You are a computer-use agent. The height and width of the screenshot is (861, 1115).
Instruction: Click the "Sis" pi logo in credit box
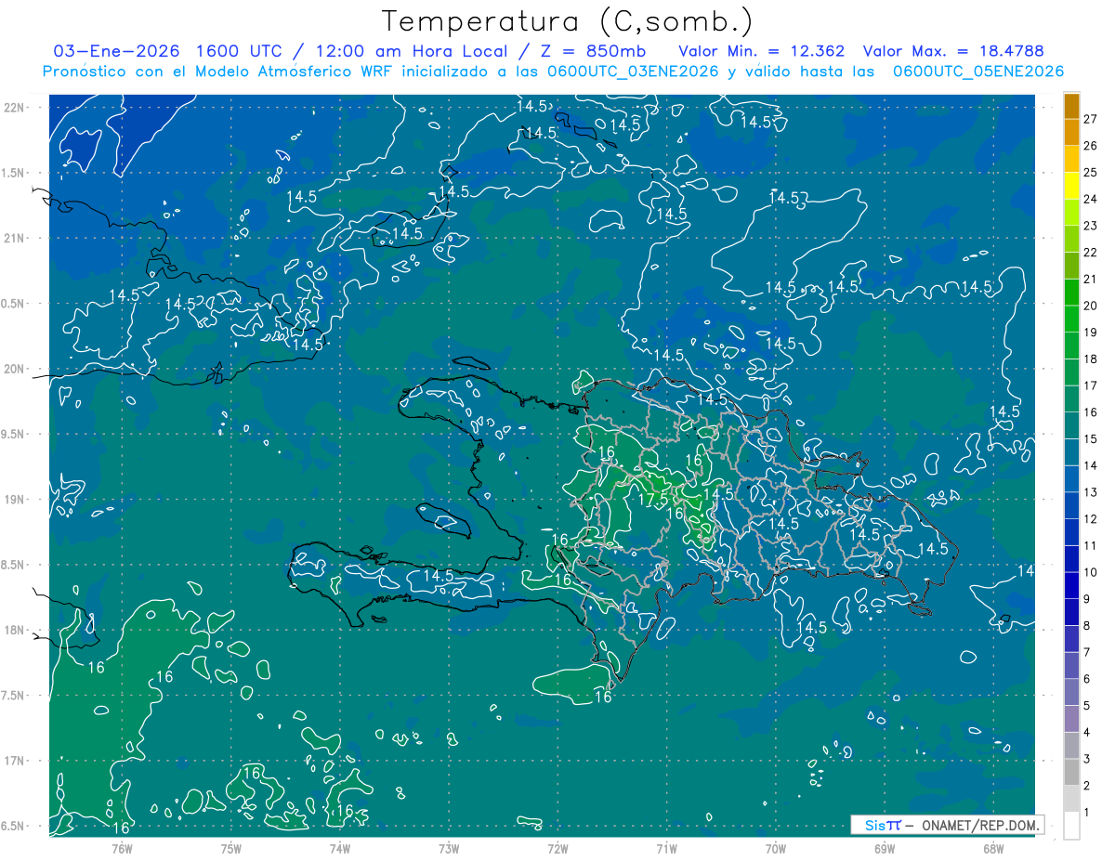(882, 825)
